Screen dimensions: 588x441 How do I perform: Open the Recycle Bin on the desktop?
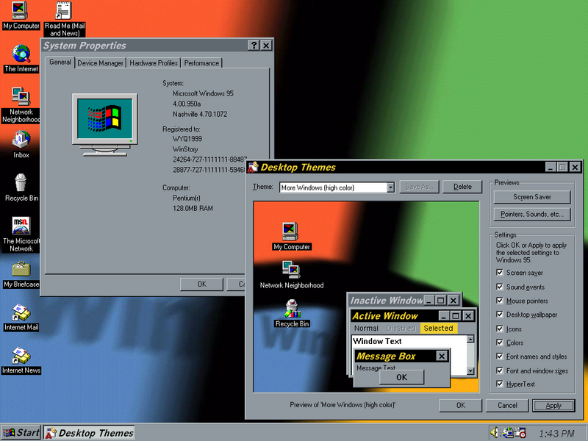click(x=21, y=183)
